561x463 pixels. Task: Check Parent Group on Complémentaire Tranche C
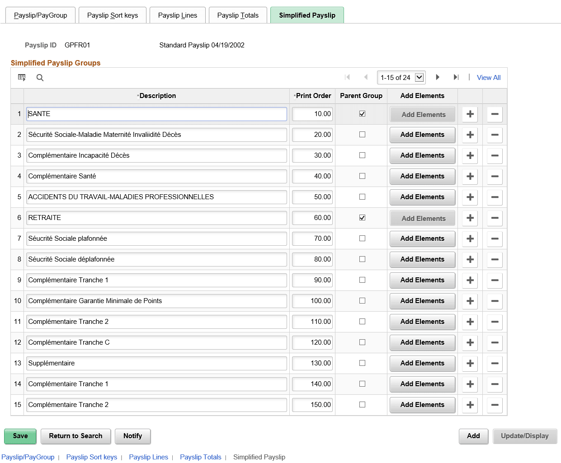coord(362,342)
